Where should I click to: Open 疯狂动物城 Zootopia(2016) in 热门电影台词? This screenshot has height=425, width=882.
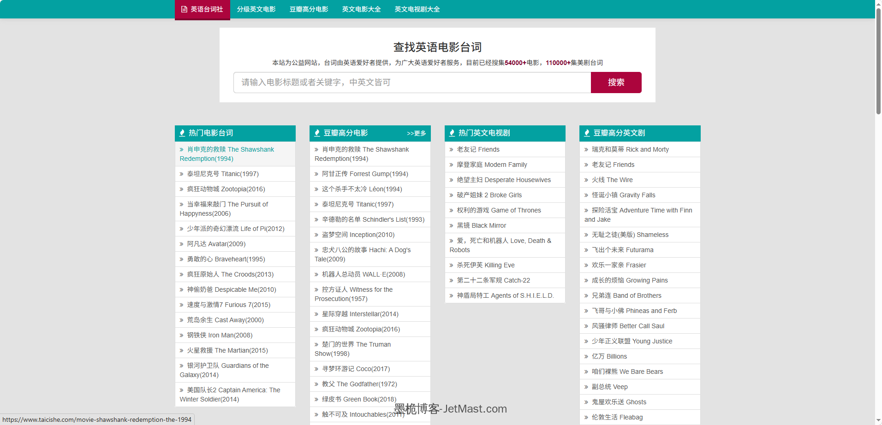[x=226, y=189]
